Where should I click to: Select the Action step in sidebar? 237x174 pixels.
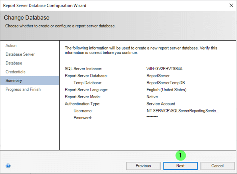(x=11, y=45)
